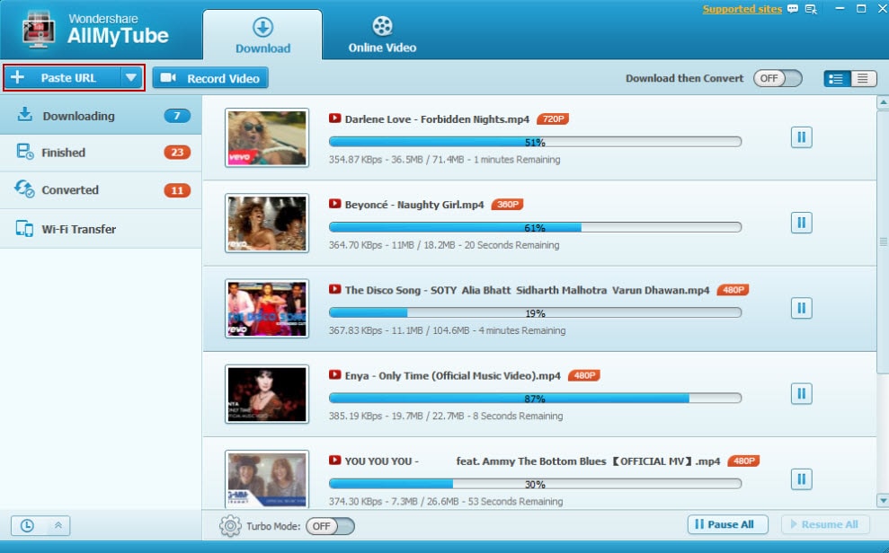The height and width of the screenshot is (553, 889).
Task: Toggle Turbo Mode switch on
Action: (x=330, y=526)
